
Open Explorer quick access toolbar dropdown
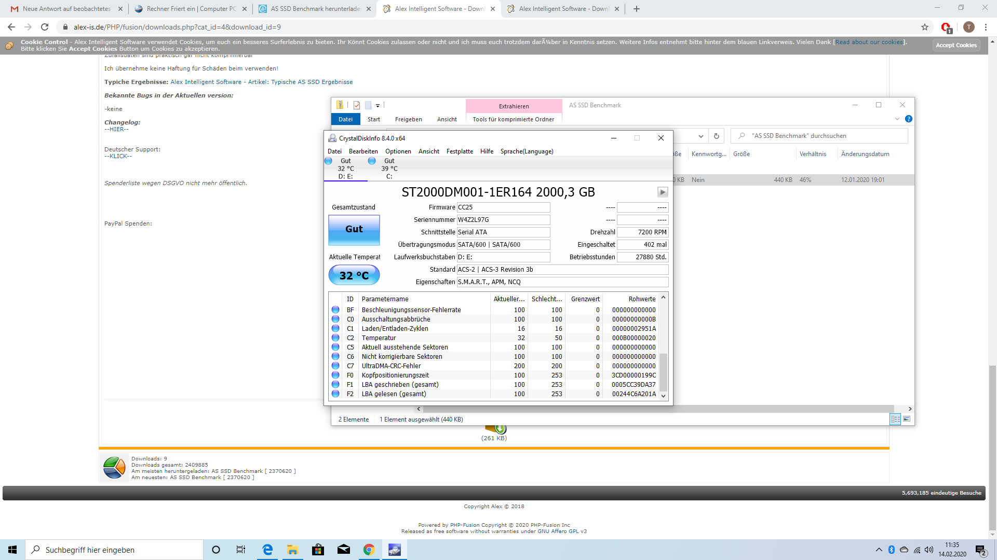[x=378, y=106]
